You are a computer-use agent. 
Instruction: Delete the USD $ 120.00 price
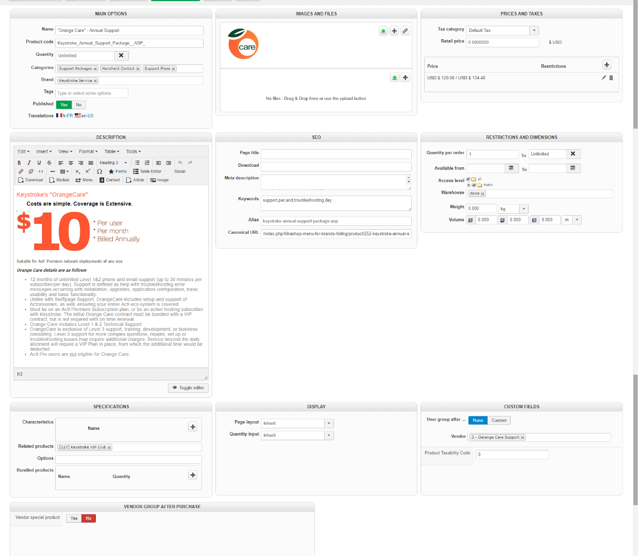(611, 78)
